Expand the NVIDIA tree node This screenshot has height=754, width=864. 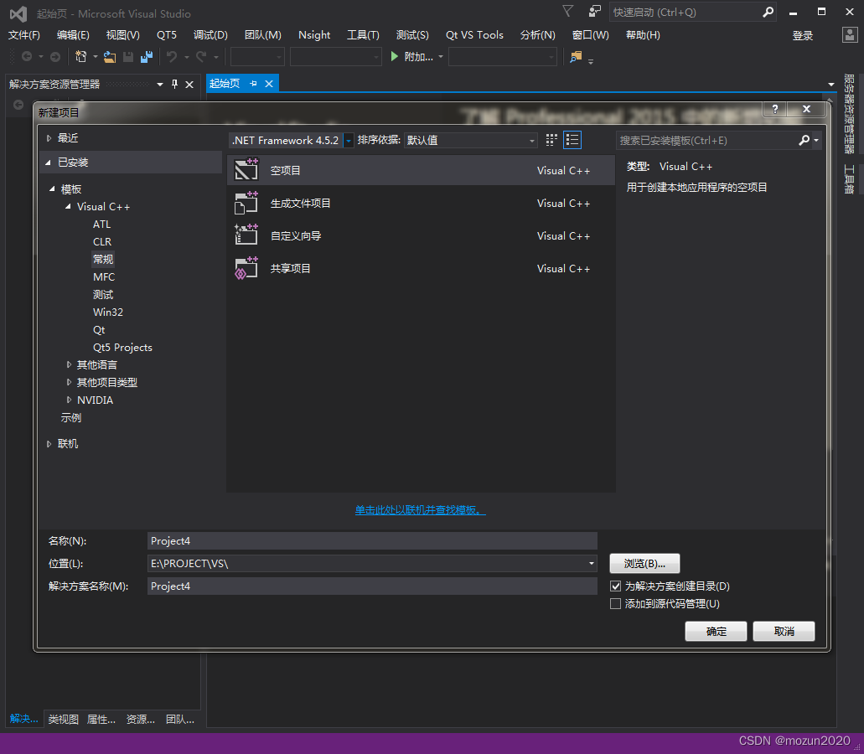point(69,400)
